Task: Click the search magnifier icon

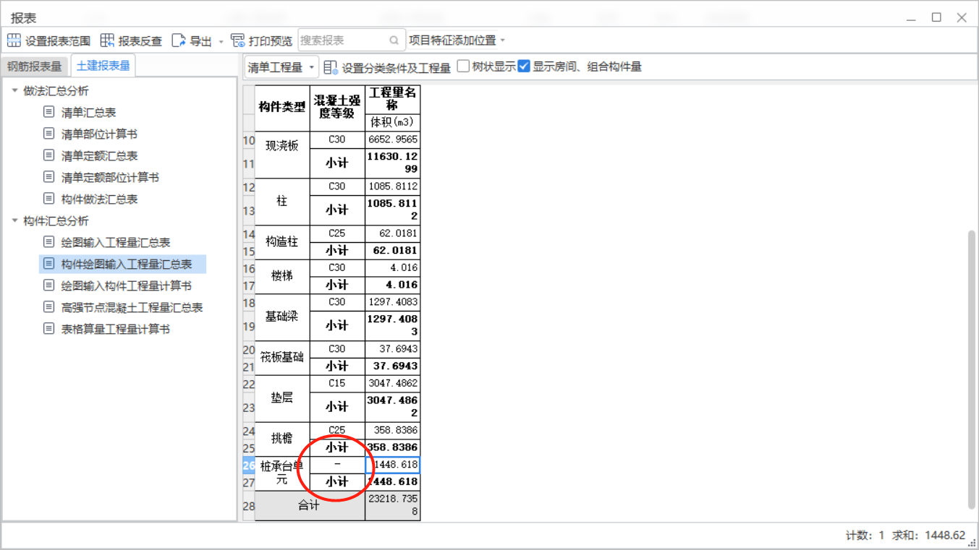Action: tap(394, 40)
